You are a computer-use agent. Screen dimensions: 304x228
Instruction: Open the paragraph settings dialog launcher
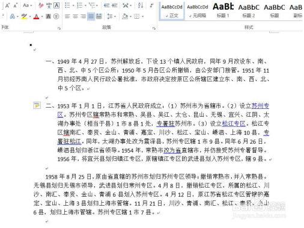point(154,28)
